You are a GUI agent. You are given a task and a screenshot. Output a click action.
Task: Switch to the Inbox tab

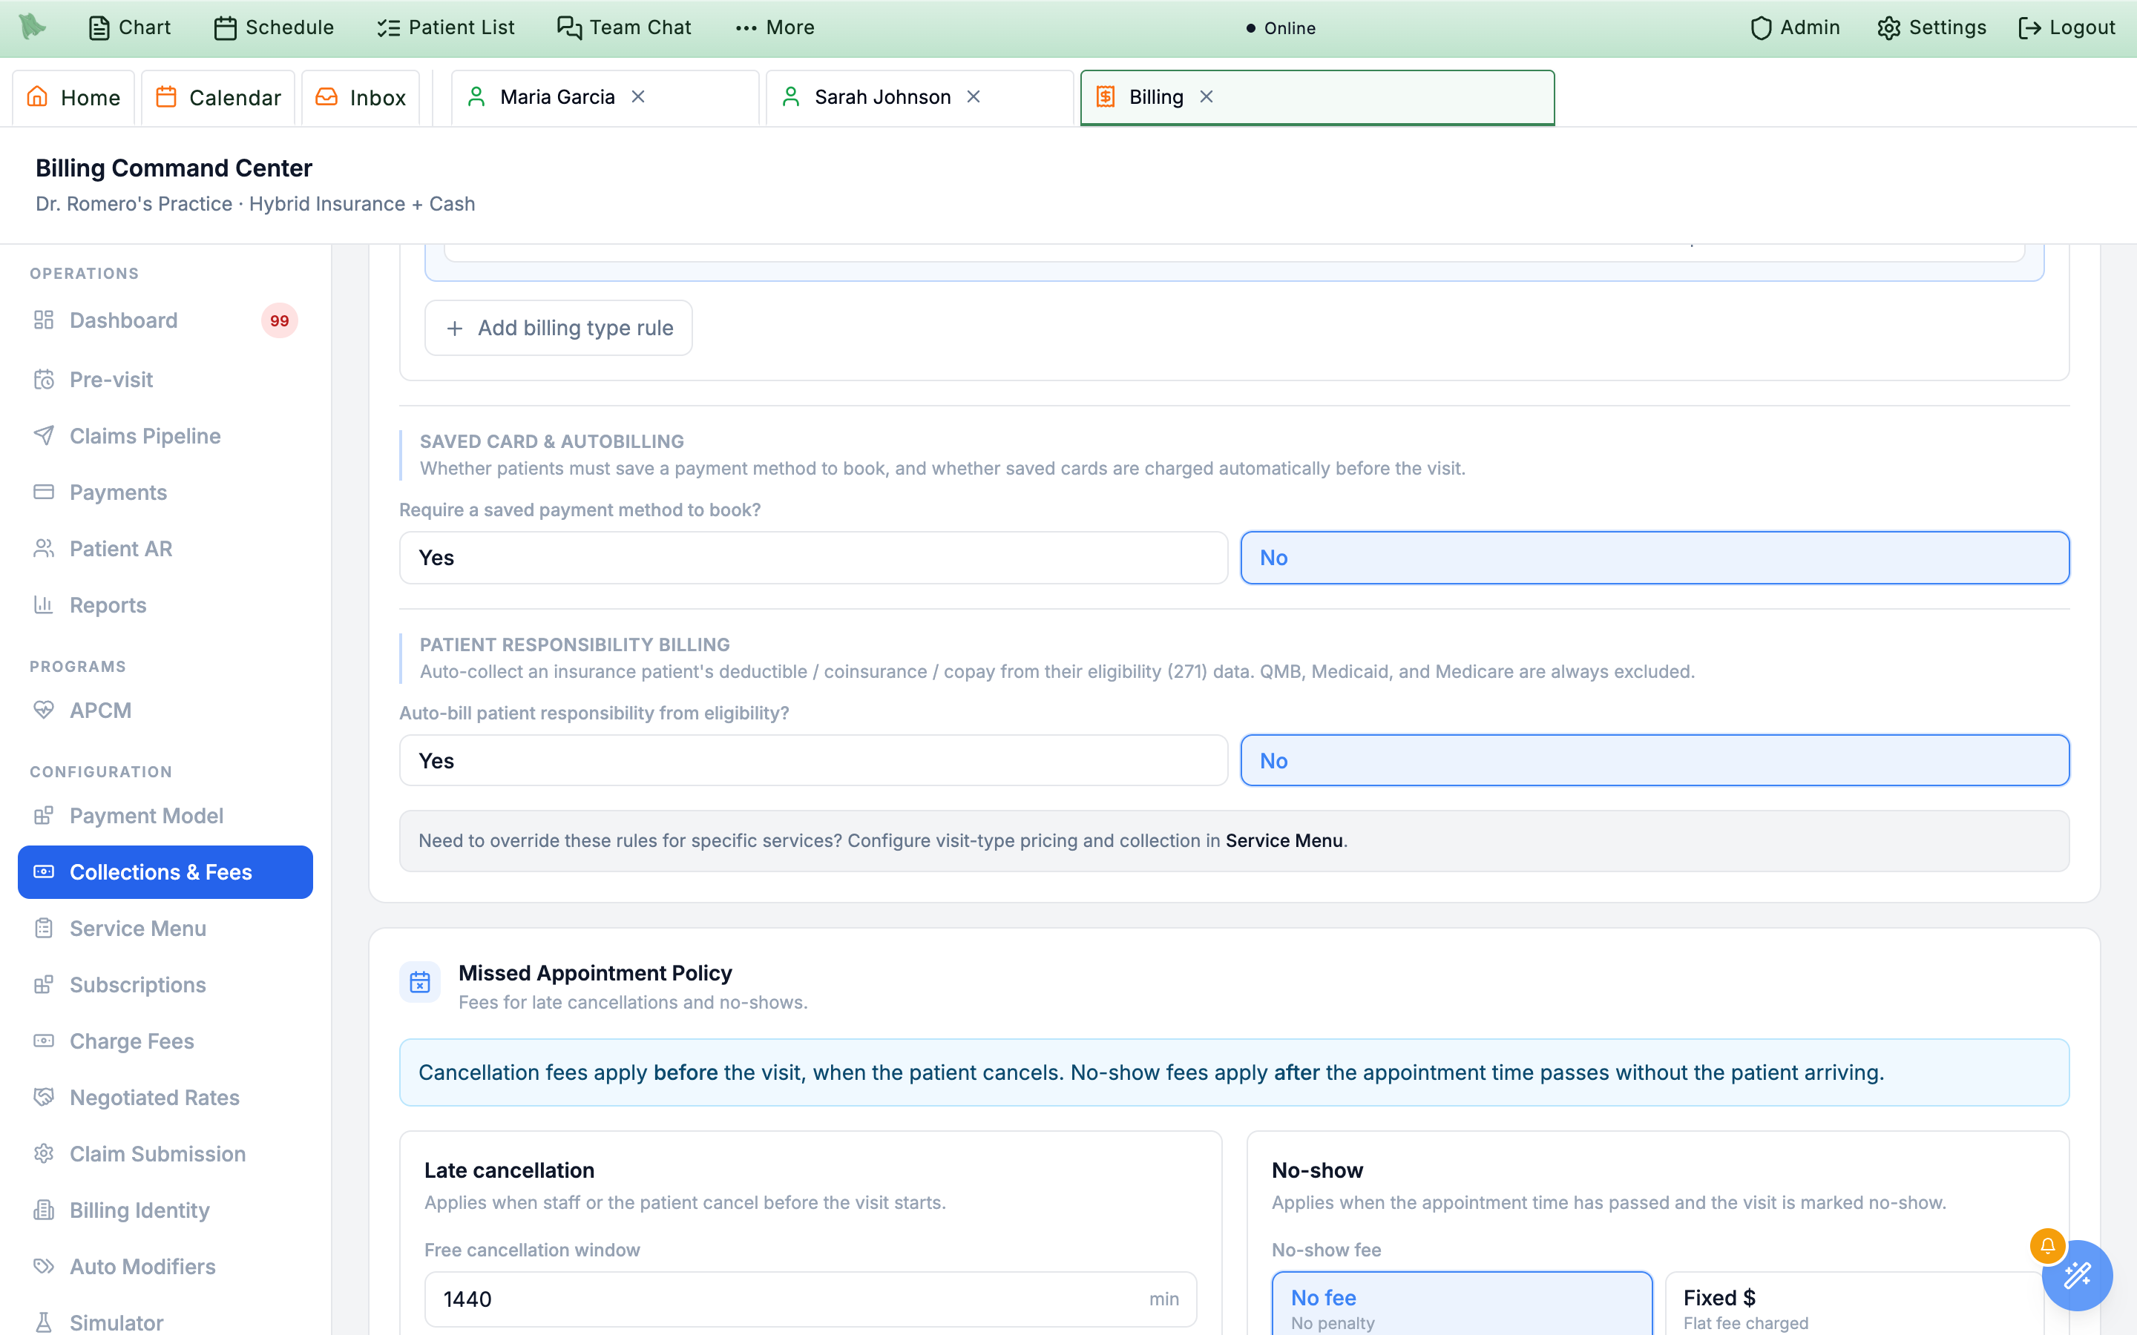pyautogui.click(x=361, y=97)
